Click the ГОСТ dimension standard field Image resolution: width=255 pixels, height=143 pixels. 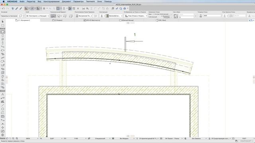[244, 139]
